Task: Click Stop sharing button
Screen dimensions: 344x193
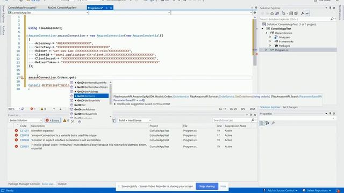Action: pyautogui.click(x=207, y=187)
